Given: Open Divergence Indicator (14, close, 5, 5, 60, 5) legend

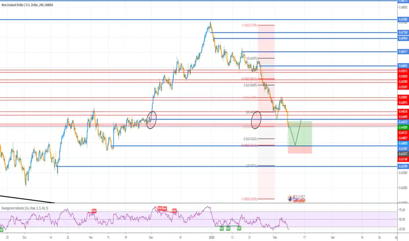Looking at the screenshot, I should click(x=25, y=208).
